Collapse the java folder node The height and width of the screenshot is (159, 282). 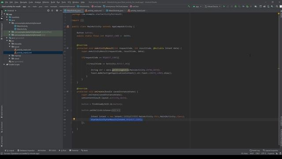(7, 20)
